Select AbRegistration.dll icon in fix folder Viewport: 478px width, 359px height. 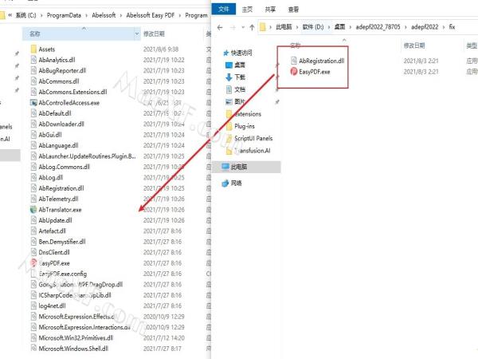click(293, 61)
